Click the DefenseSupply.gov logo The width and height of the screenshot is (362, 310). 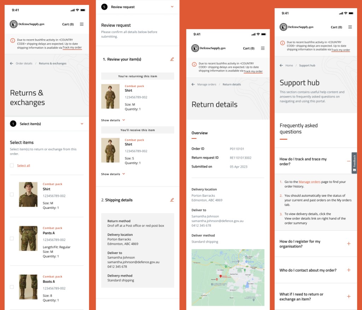click(13, 24)
